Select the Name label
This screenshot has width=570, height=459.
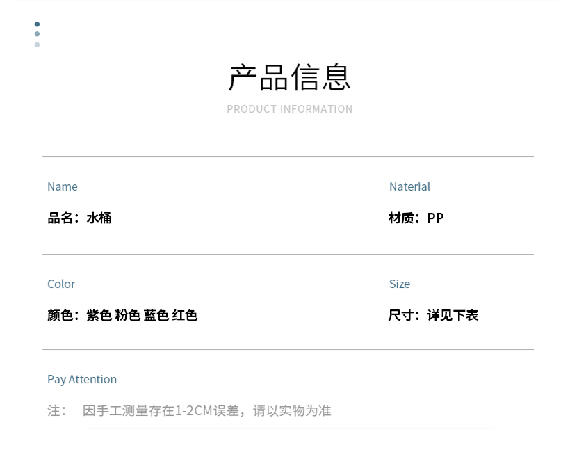point(62,186)
